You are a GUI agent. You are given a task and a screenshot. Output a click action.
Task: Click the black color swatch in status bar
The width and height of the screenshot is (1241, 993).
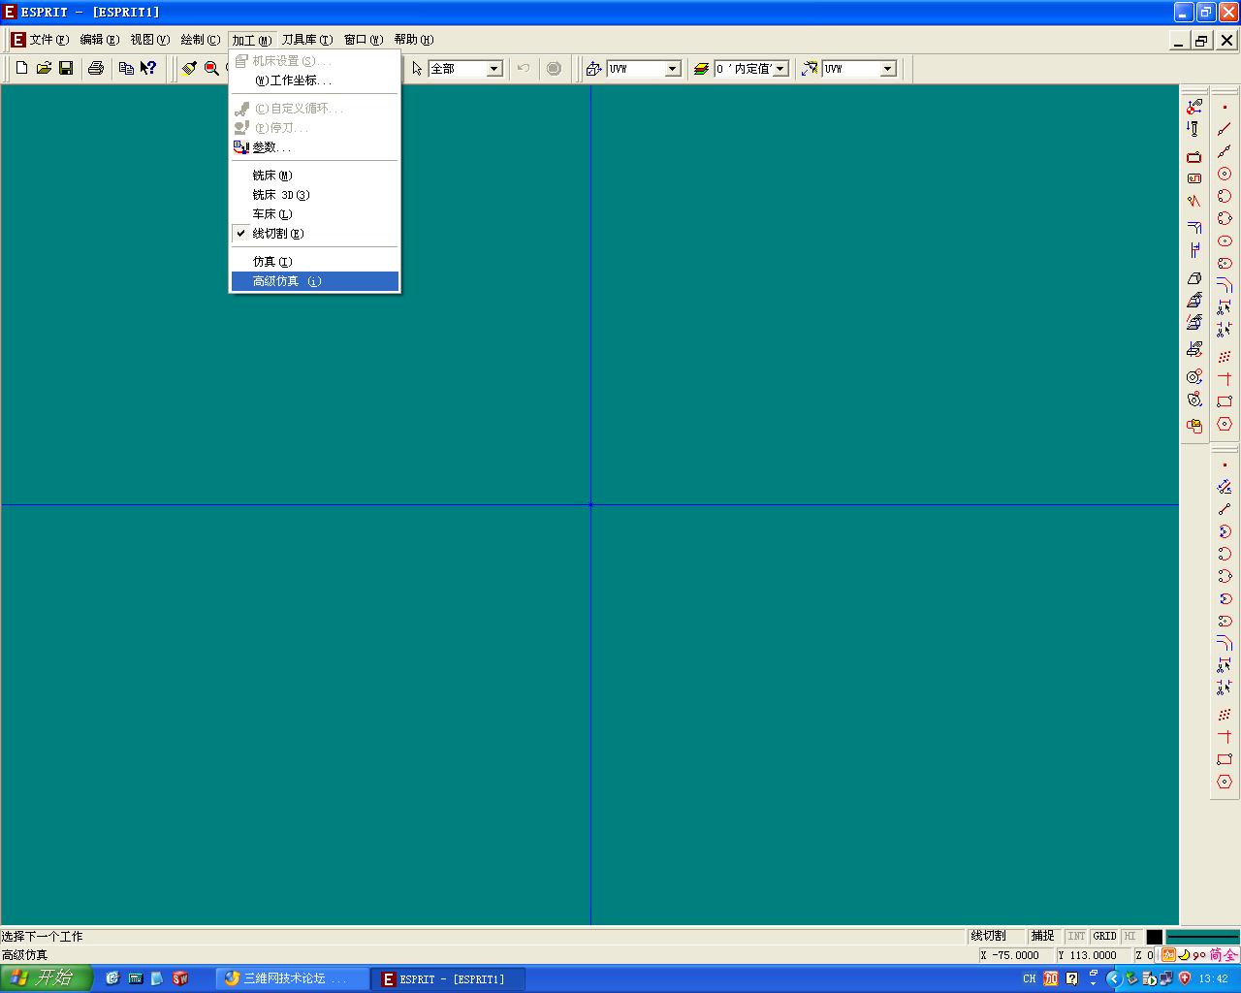coord(1154,937)
